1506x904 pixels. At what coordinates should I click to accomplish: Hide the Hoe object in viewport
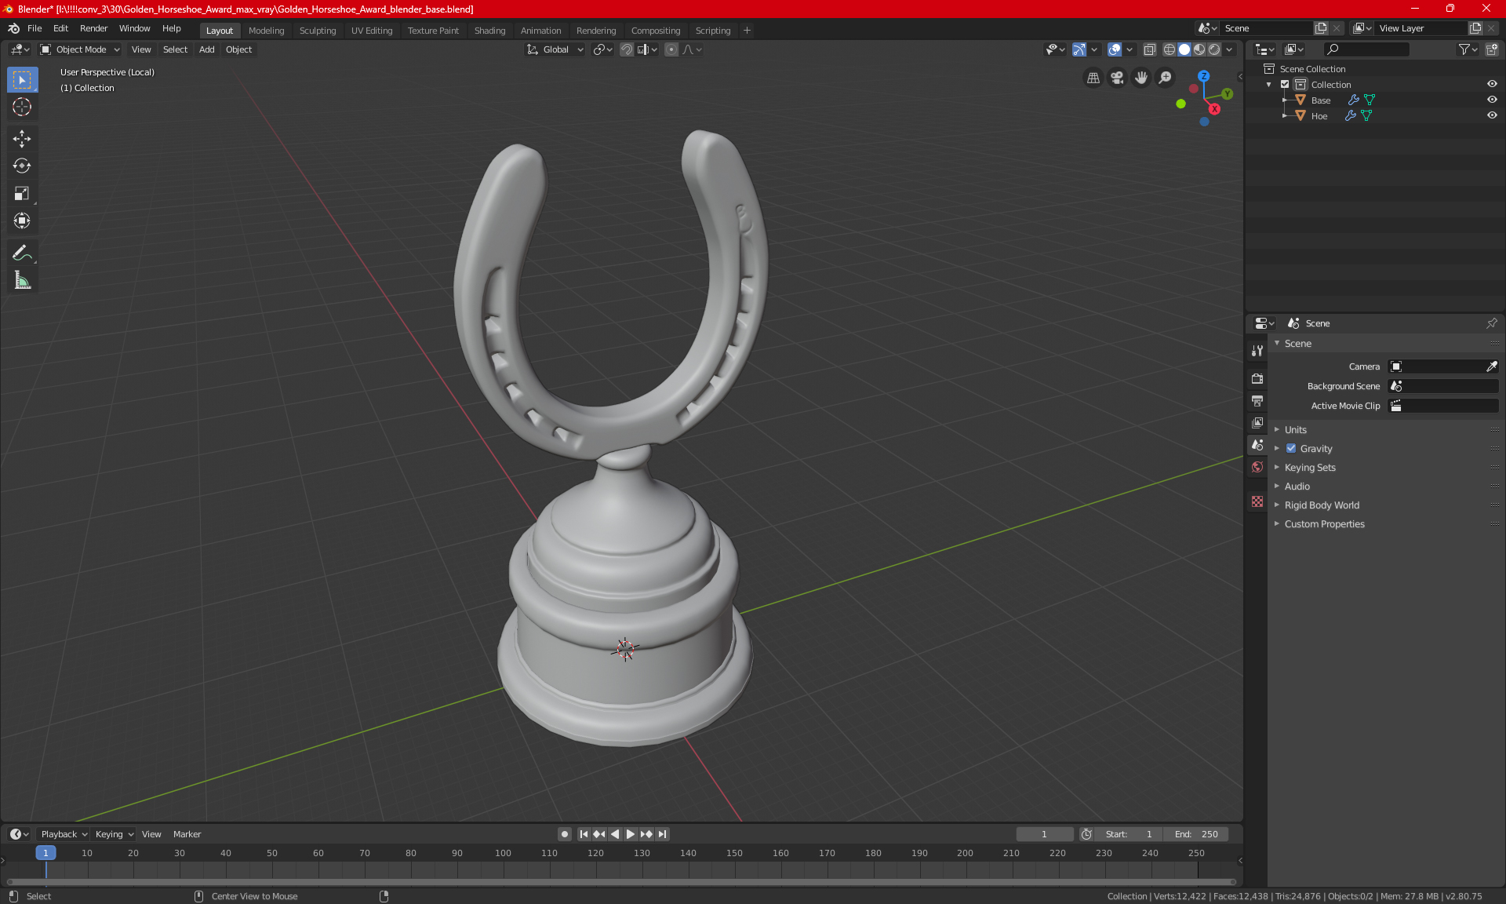tap(1492, 115)
